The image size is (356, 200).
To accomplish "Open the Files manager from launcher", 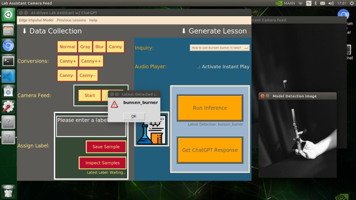I will point(9,30).
